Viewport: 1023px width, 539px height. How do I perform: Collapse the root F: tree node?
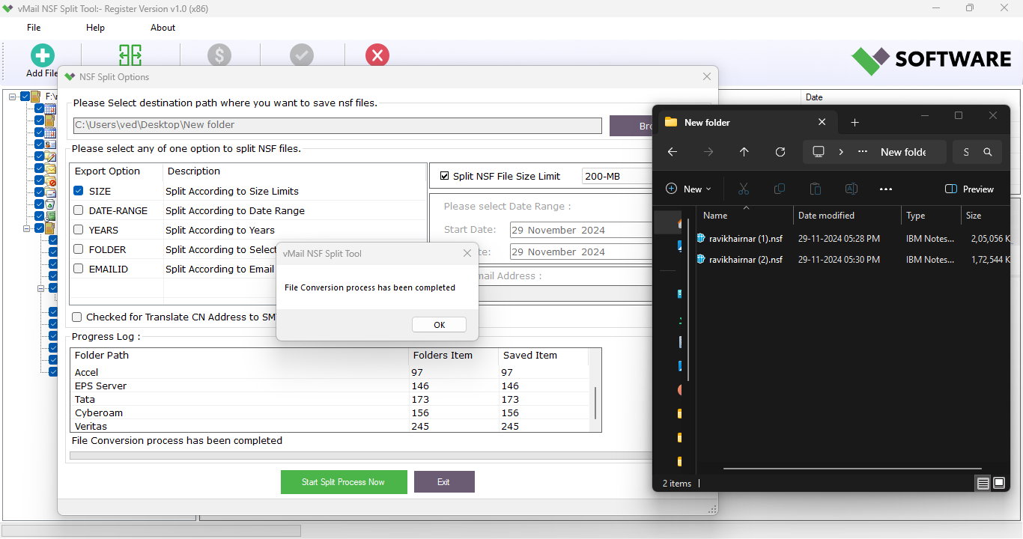(x=13, y=97)
